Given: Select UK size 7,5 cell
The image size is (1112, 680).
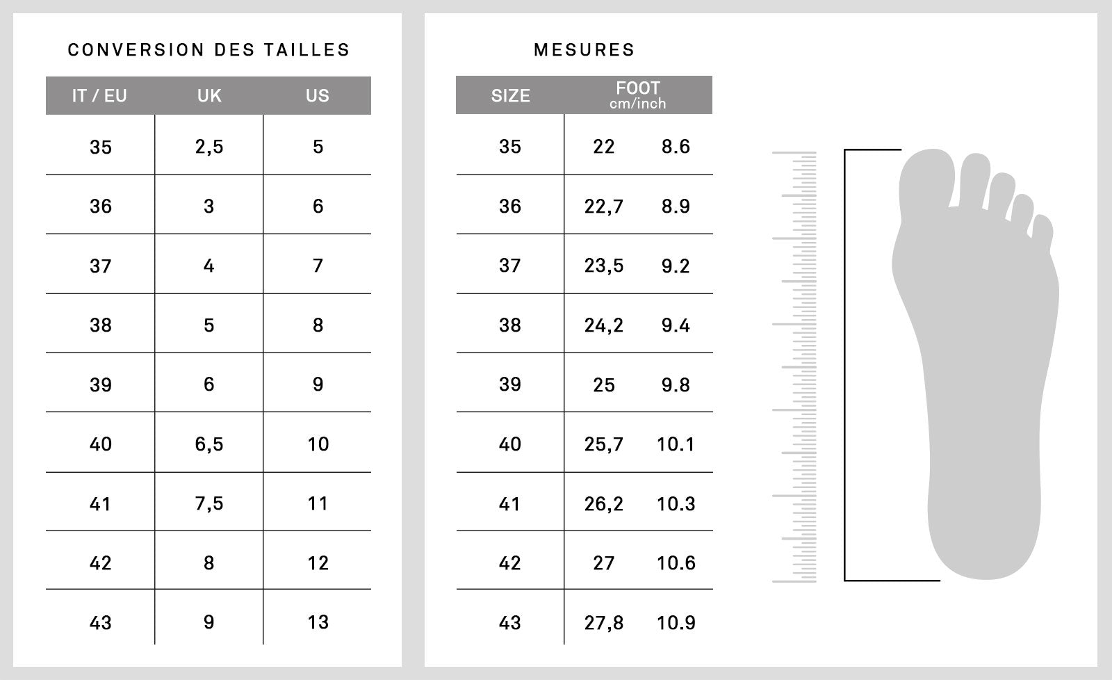Looking at the screenshot, I should (x=209, y=503).
